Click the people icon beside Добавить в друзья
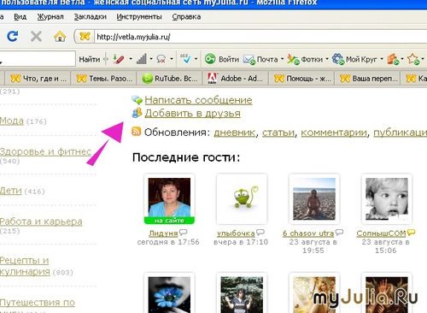Viewport: 427px width, 313px height. click(137, 113)
